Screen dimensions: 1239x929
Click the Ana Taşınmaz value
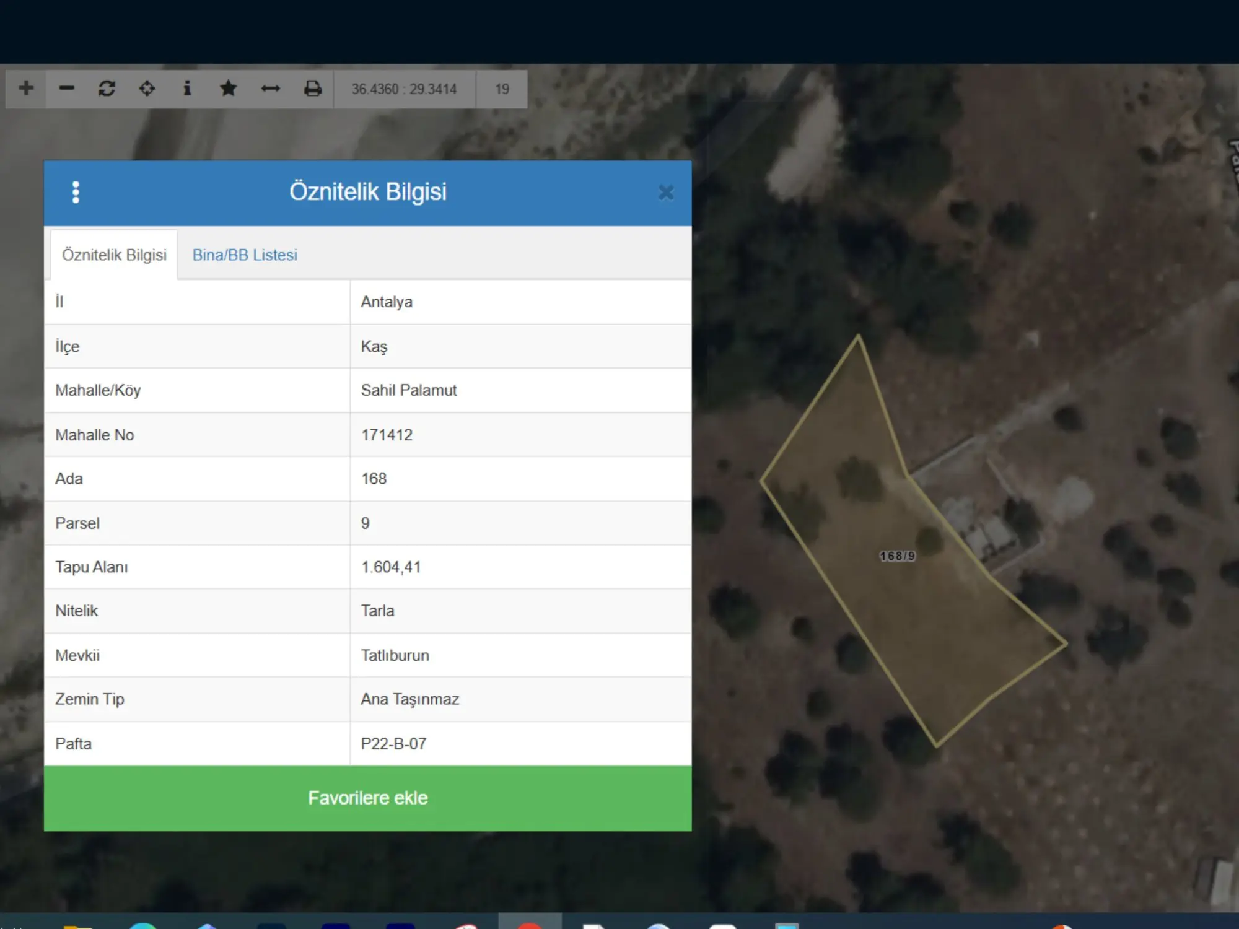point(410,699)
